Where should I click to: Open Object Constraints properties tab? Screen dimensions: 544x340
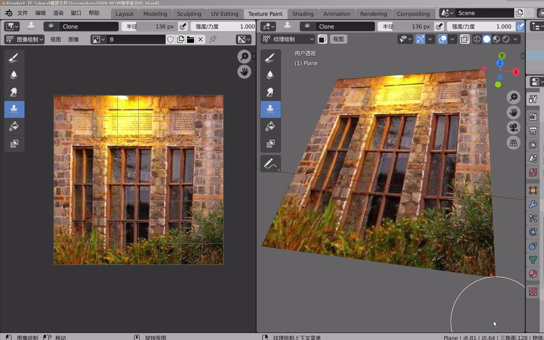pos(533,246)
